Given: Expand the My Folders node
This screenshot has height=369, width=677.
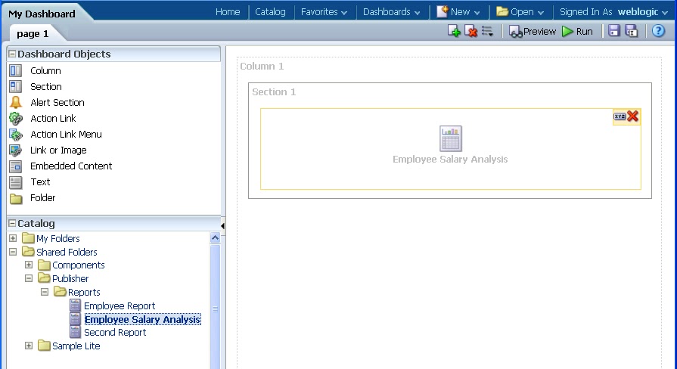Looking at the screenshot, I should pyautogui.click(x=13, y=238).
